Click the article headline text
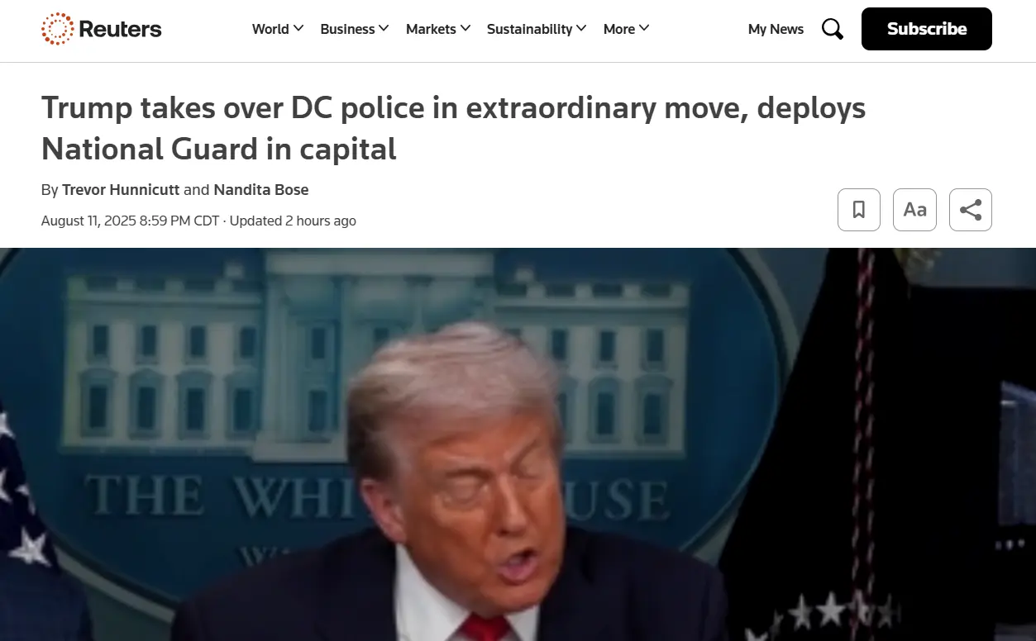 (453, 128)
